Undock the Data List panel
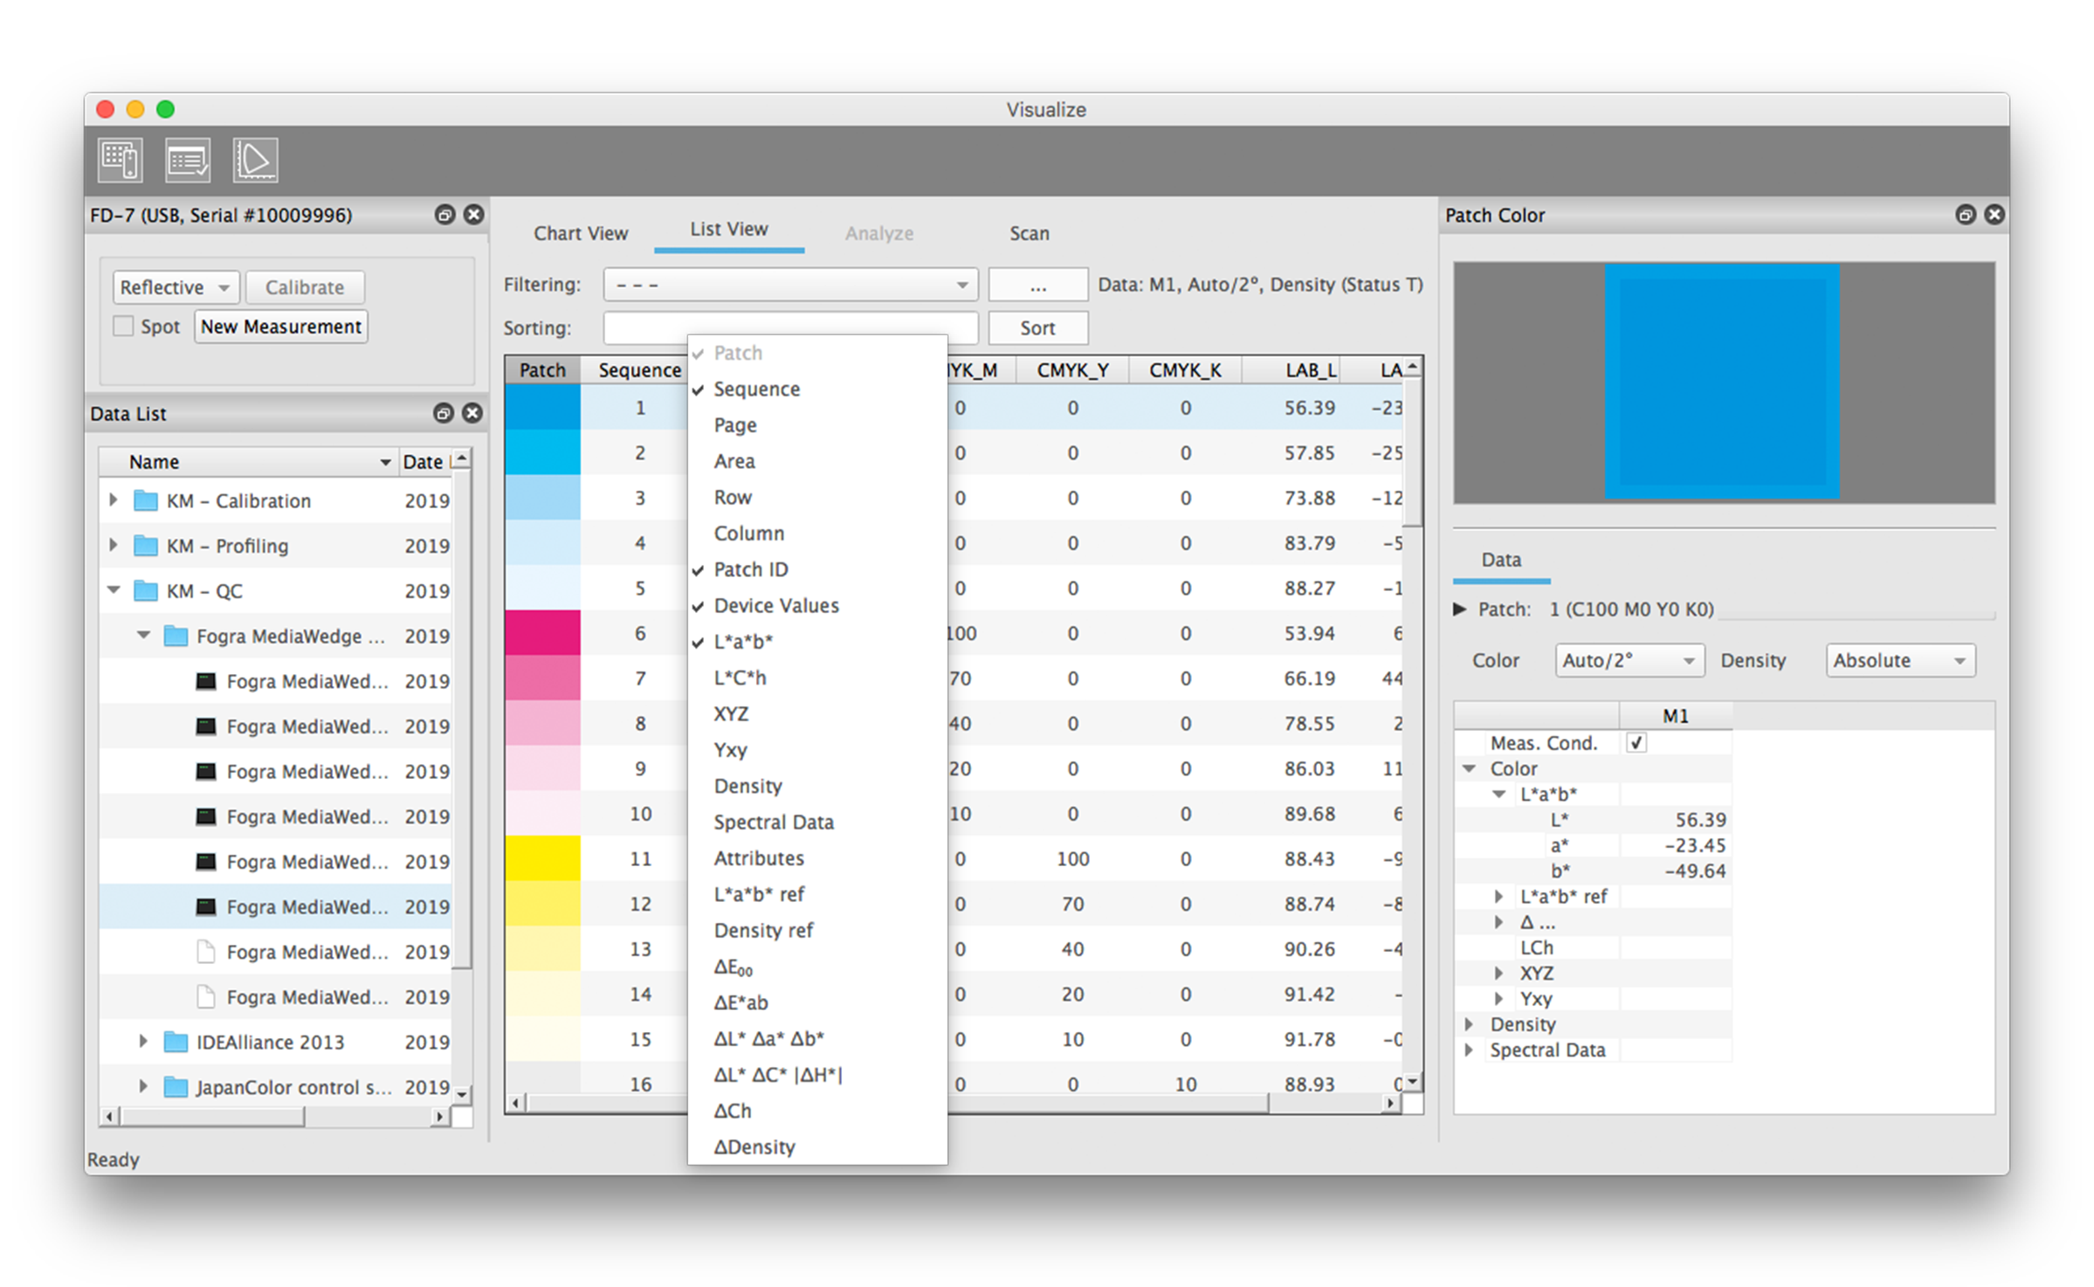The image size is (2094, 1287). click(x=444, y=413)
